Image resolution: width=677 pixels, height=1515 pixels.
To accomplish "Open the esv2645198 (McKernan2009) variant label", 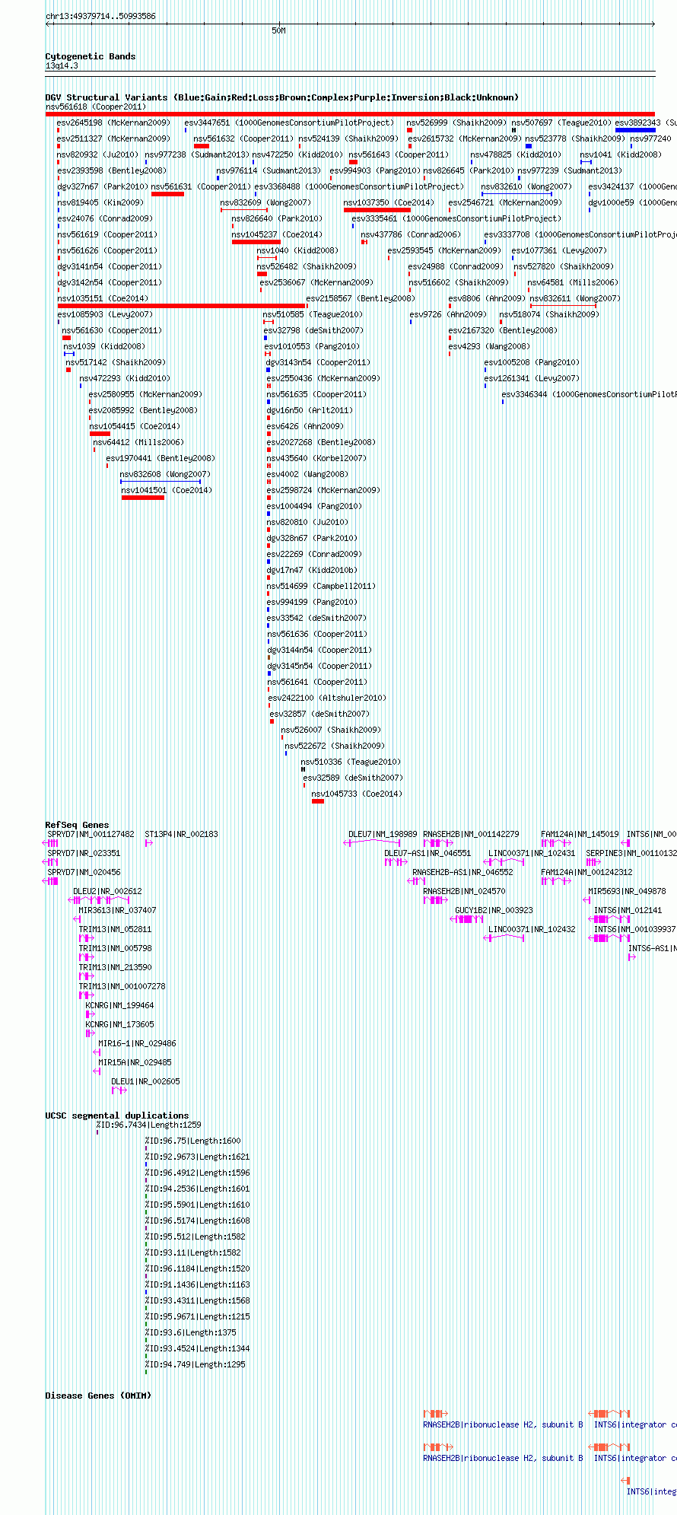I will coord(113,123).
